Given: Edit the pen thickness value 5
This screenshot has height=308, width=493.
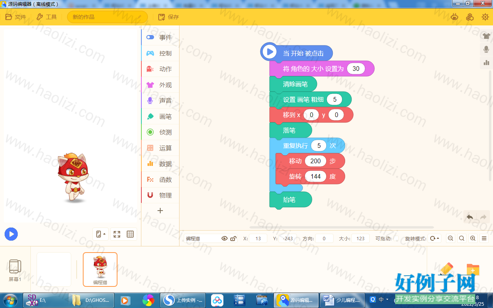Looking at the screenshot, I should [335, 99].
